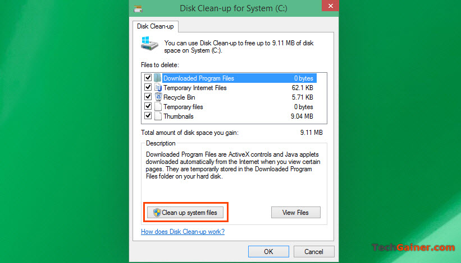Click the window title Disk Clean-up for System
The height and width of the screenshot is (263, 461).
pyautogui.click(x=234, y=8)
